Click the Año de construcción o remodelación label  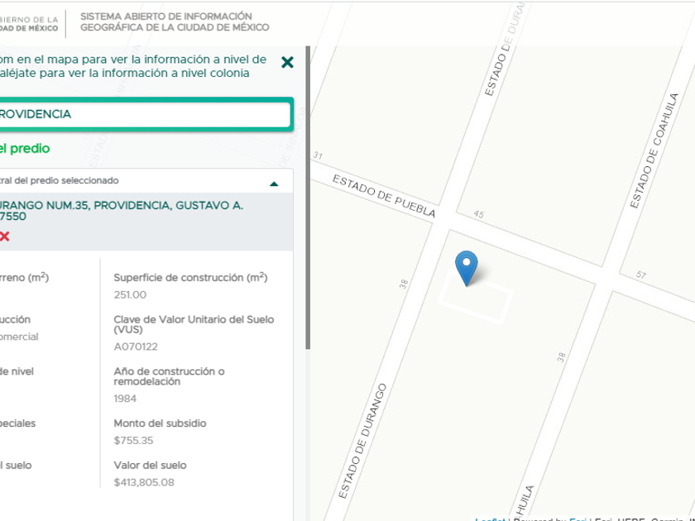[170, 376]
